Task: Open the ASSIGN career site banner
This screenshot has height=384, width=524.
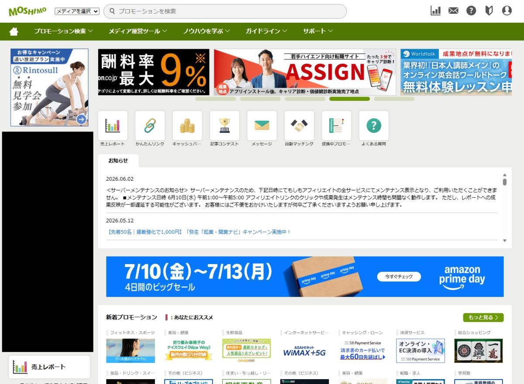Action: 305,72
